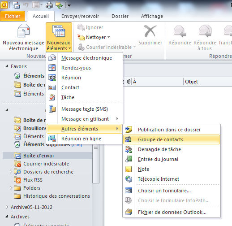This screenshot has width=232, height=226.
Task: Switch to the Affichage tab
Action: pyautogui.click(x=152, y=16)
